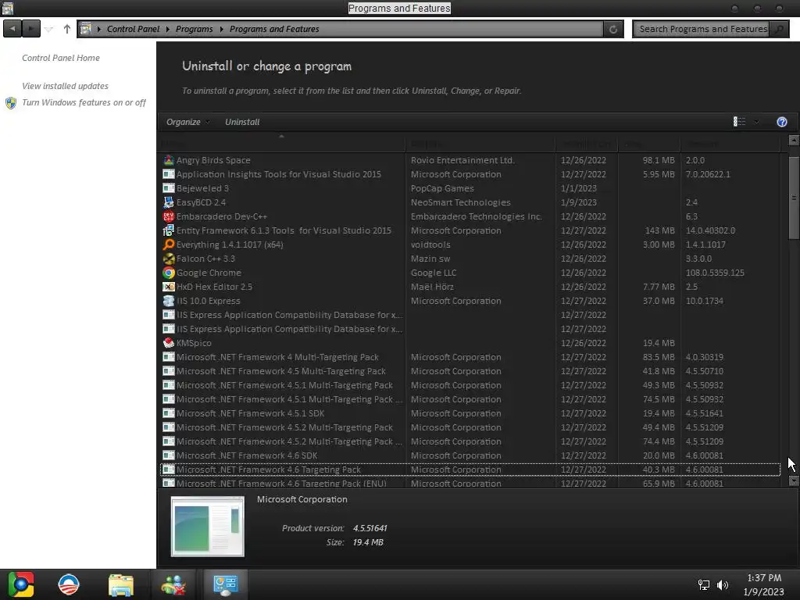This screenshot has height=600, width=800.
Task: Click the Windows features shield icon
Action: click(11, 103)
